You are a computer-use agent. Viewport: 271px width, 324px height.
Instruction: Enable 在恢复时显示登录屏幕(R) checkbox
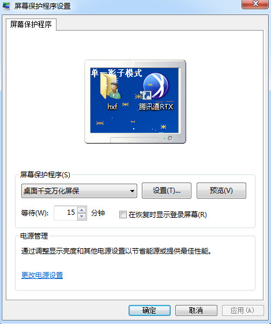click(123, 214)
